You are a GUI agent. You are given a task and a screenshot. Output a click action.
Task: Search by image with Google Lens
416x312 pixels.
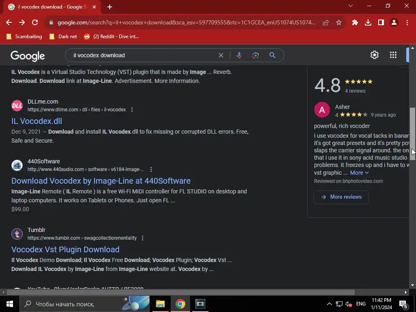[256, 55]
